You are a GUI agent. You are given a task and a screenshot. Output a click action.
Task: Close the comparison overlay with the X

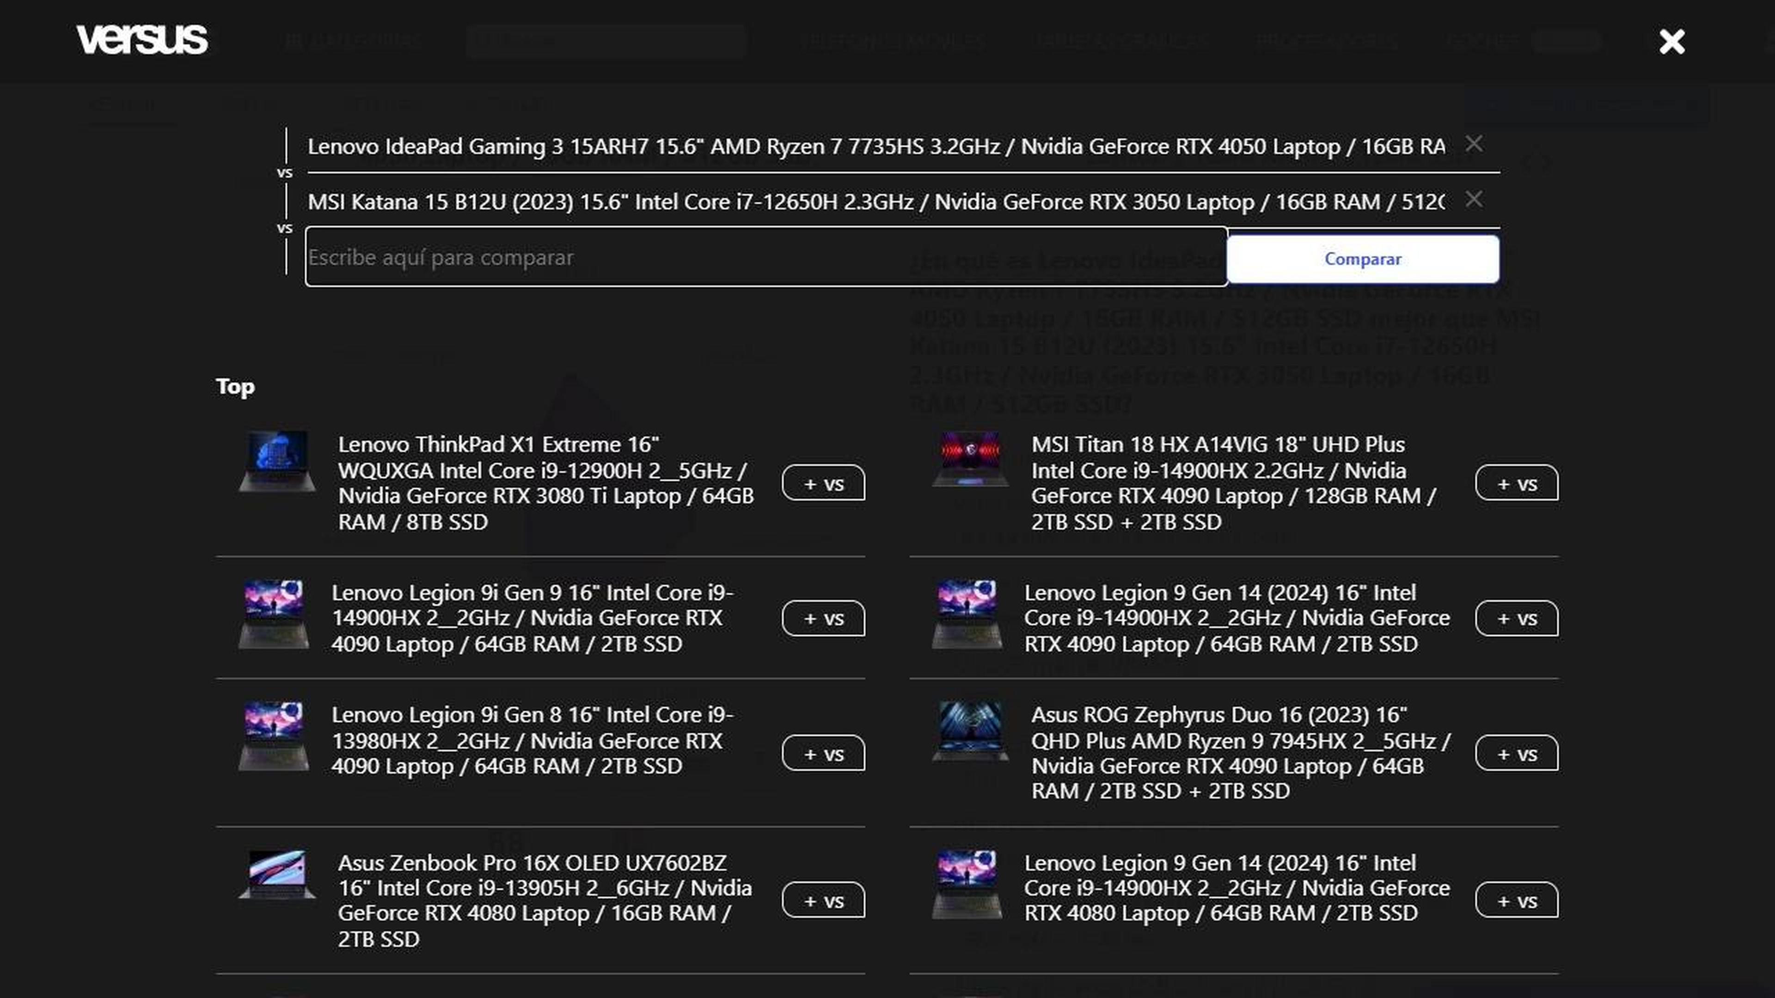click(x=1671, y=41)
